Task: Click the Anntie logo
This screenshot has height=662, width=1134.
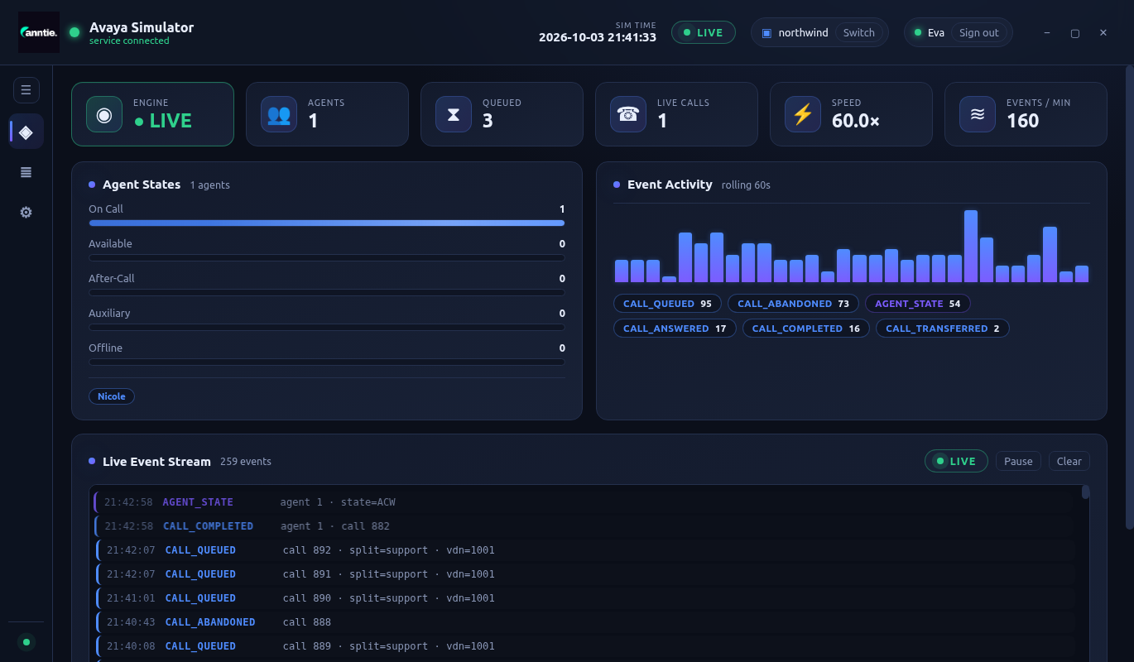Action: pos(39,32)
